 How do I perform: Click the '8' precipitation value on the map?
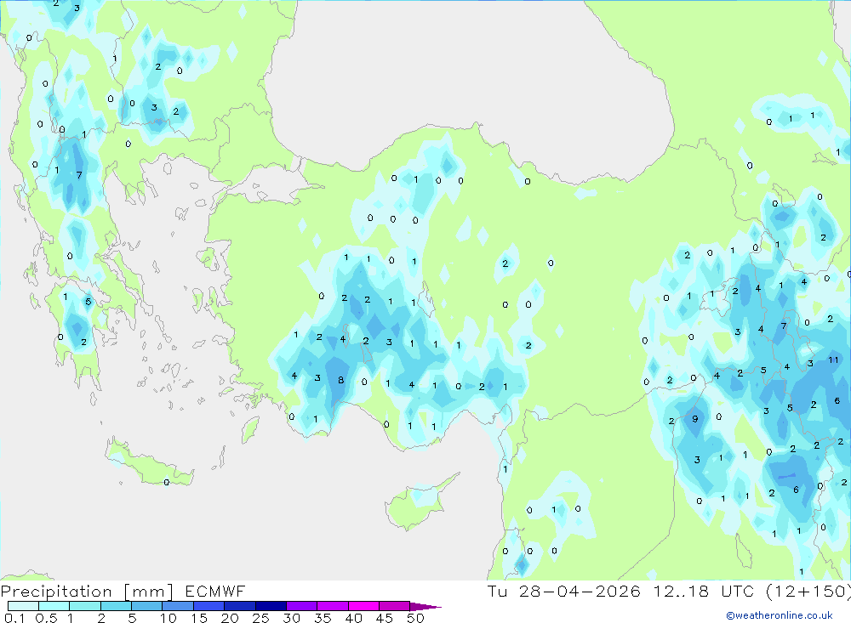(341, 380)
